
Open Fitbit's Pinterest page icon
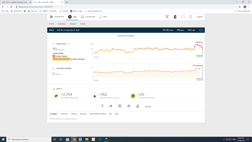[x=129, y=106]
